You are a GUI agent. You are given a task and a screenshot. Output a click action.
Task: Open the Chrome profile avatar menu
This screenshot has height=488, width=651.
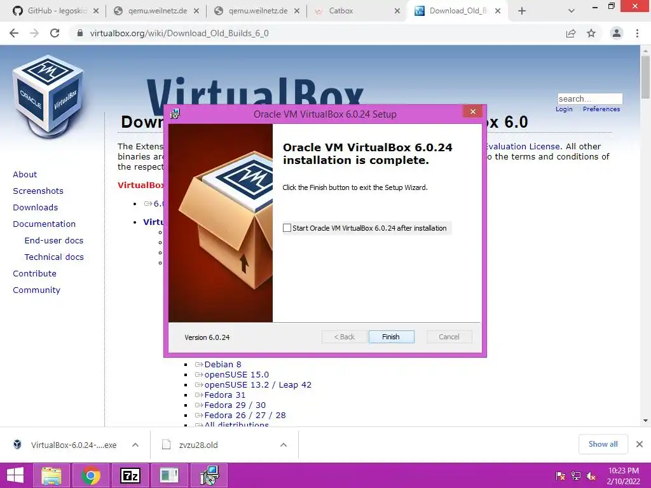617,33
